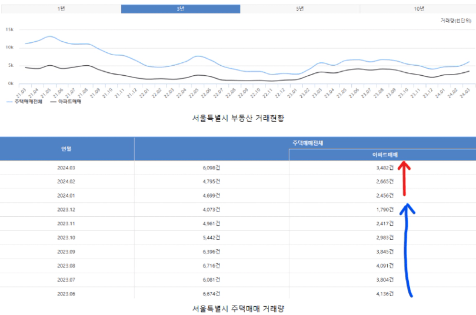Image resolution: width=476 pixels, height=315 pixels.
Task: Click the 2,456건 apartment value
Action: [385, 196]
